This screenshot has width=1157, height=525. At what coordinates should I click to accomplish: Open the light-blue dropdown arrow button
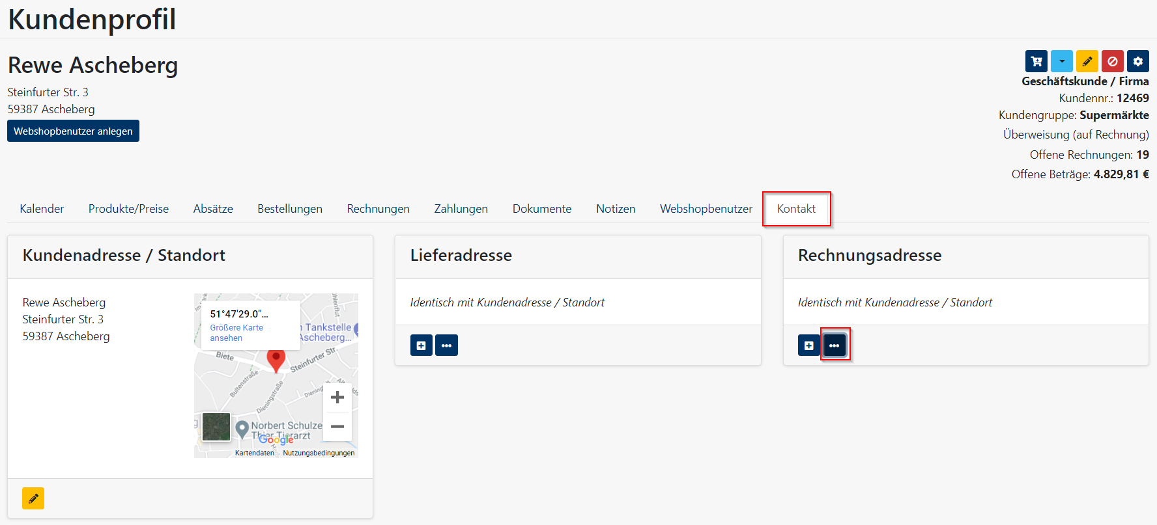tap(1062, 61)
